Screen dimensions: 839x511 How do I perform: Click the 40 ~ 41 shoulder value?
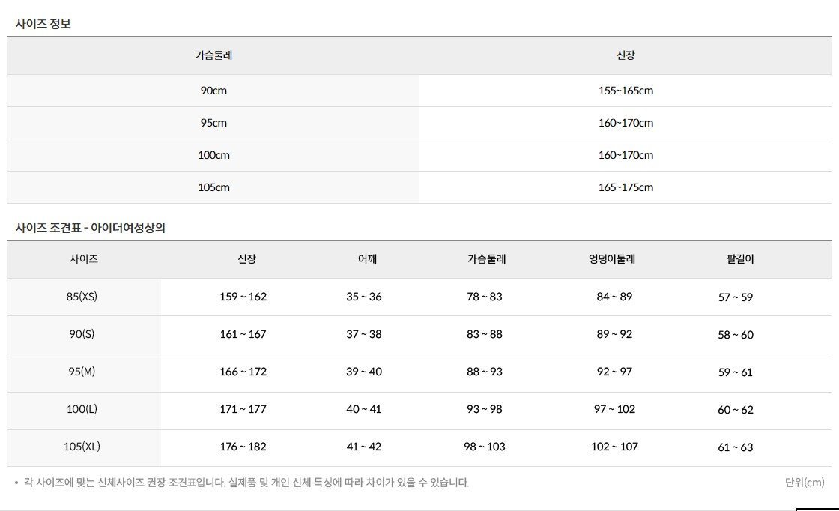364,409
